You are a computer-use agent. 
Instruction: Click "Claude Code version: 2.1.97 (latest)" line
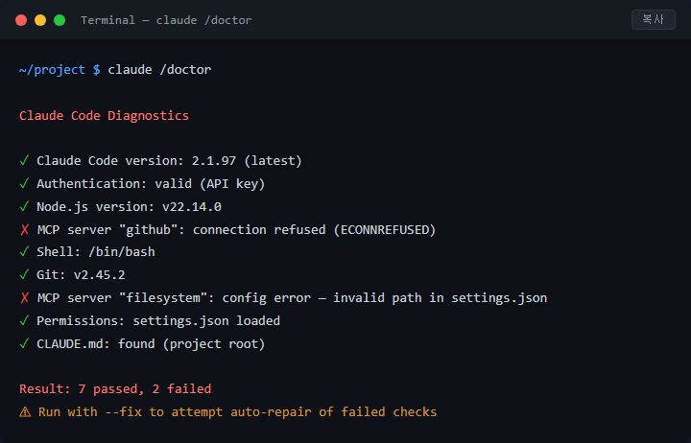pos(169,161)
